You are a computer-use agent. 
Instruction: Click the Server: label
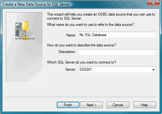click(x=71, y=69)
